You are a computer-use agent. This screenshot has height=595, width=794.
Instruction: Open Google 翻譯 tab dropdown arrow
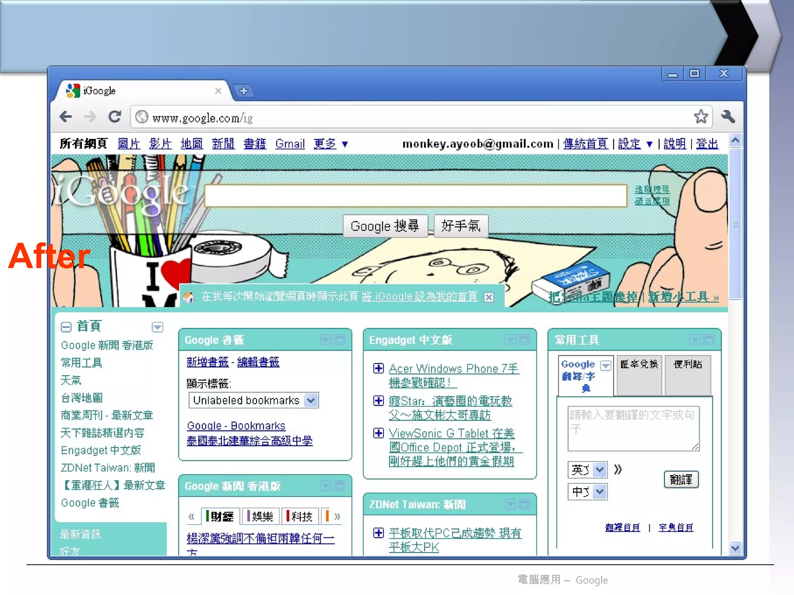tap(606, 365)
